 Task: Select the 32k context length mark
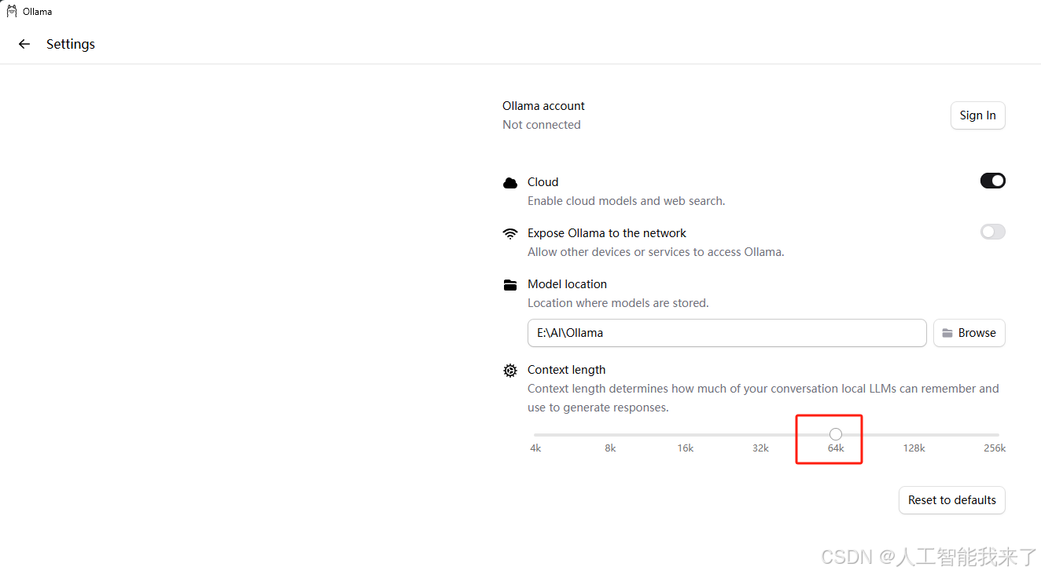click(760, 434)
